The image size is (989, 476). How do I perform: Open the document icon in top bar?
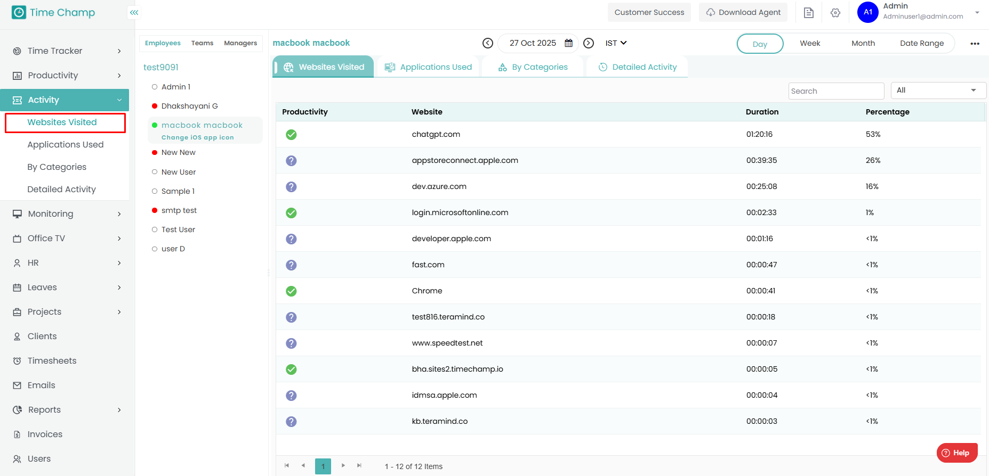[809, 13]
